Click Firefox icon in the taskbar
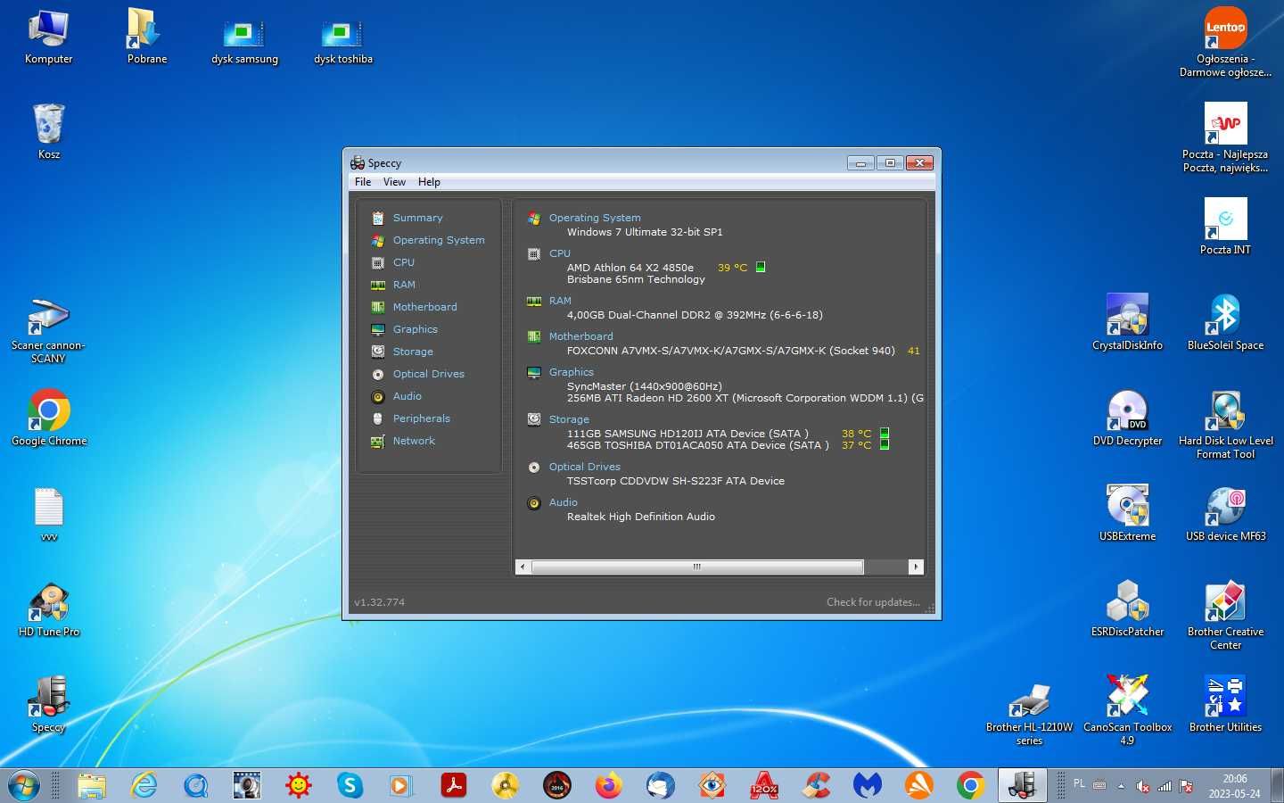Screen dimensions: 1284x803 (x=609, y=785)
